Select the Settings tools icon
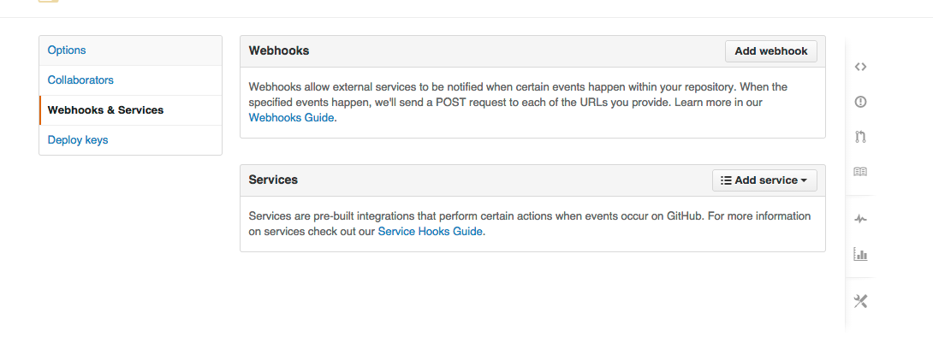 [860, 301]
